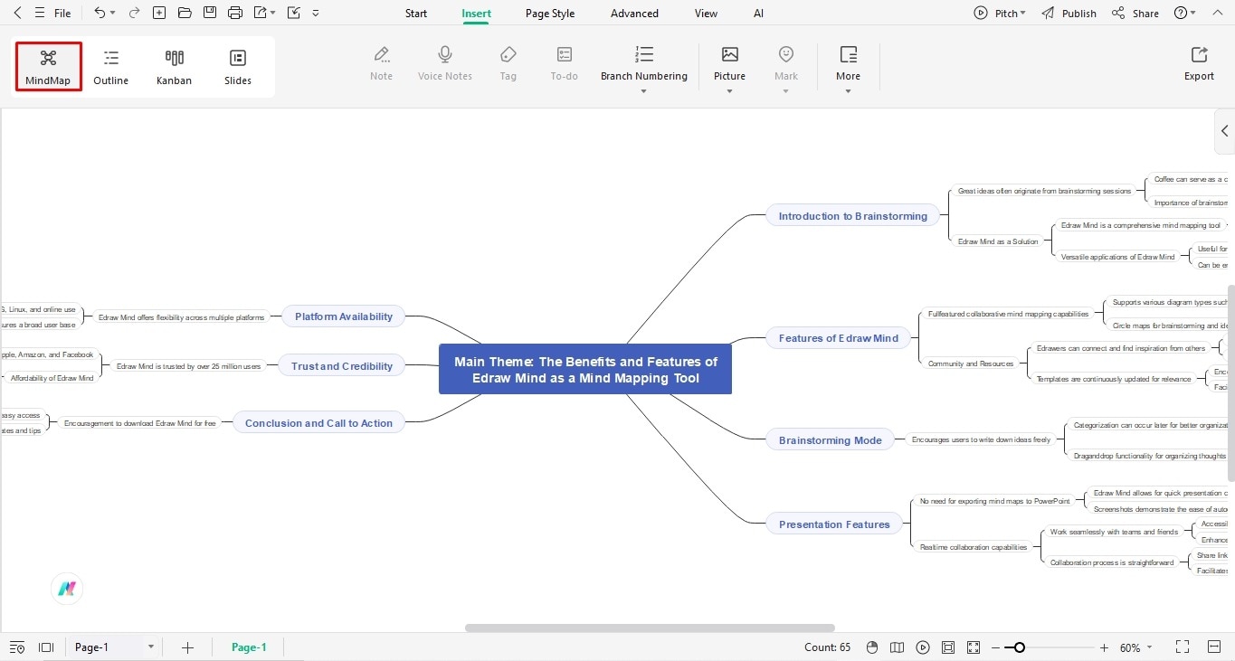The image size is (1235, 661).
Task: Click the pie chart statistics icon
Action: [872, 647]
